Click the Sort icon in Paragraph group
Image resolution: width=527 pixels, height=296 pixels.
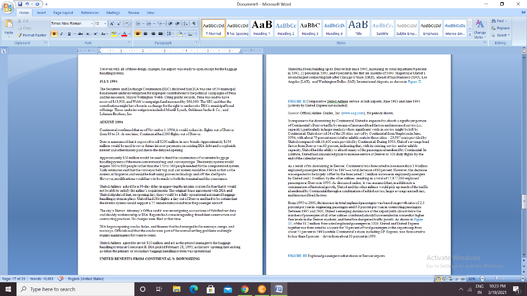pos(185,24)
